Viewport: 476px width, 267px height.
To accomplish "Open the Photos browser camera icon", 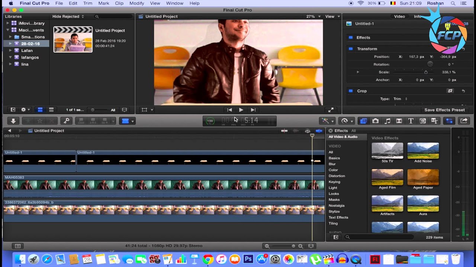I will pos(376,121).
